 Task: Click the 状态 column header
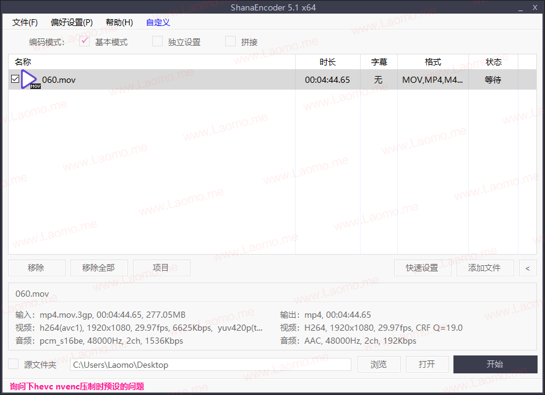click(x=493, y=62)
